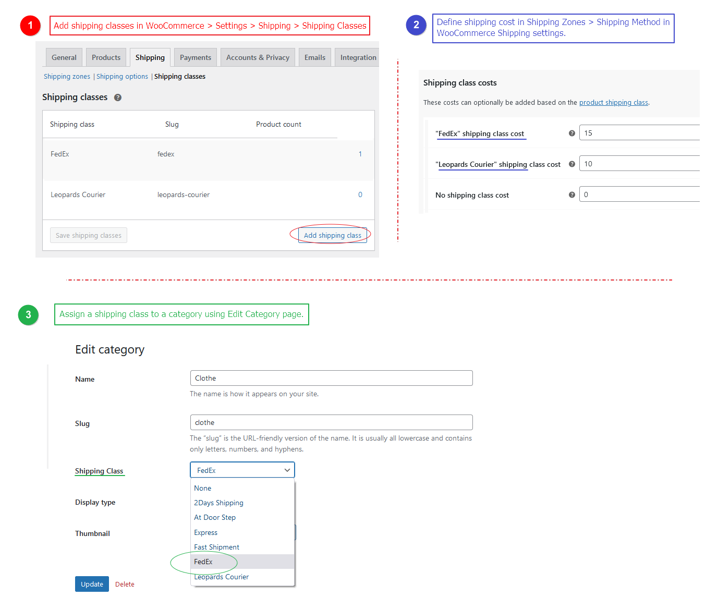This screenshot has height=609, width=718.
Task: Click the Add shipping class button
Action: tap(333, 235)
